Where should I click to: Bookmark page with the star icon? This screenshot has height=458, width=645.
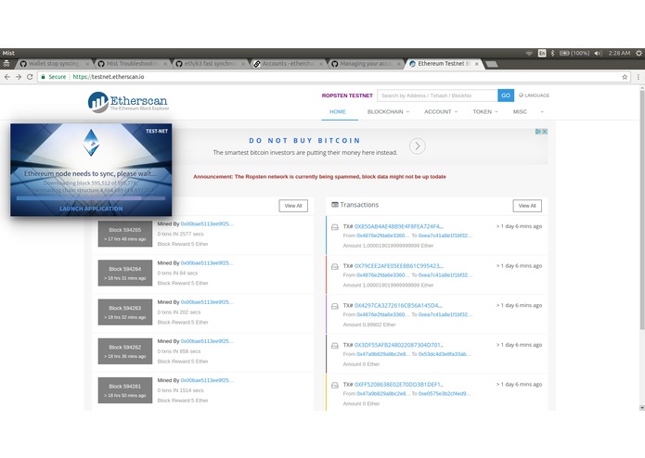(x=625, y=77)
